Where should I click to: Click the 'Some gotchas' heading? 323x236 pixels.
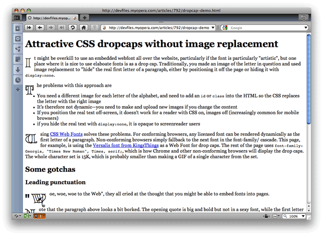tap(50, 169)
